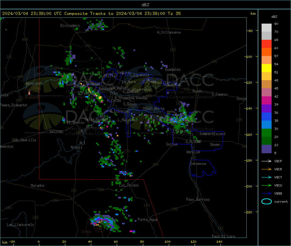This screenshot has height=246, width=291.
Task: Click the cyan 'current' ellipse legend icon
Action: [x=266, y=201]
